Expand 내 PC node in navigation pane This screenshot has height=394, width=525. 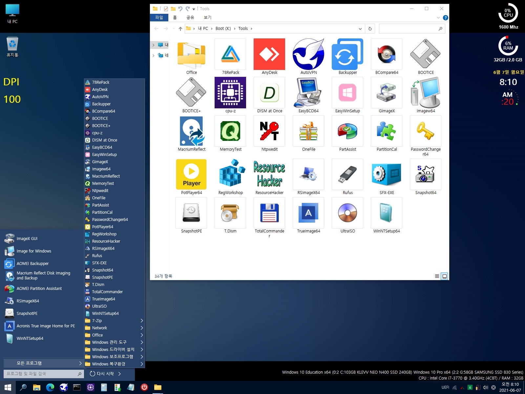point(153,45)
